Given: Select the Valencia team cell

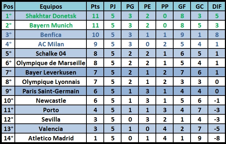Looking at the screenshot, I should click(51, 129).
